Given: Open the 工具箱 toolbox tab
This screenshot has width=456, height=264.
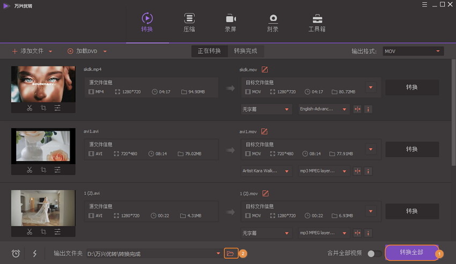Looking at the screenshot, I should [317, 23].
